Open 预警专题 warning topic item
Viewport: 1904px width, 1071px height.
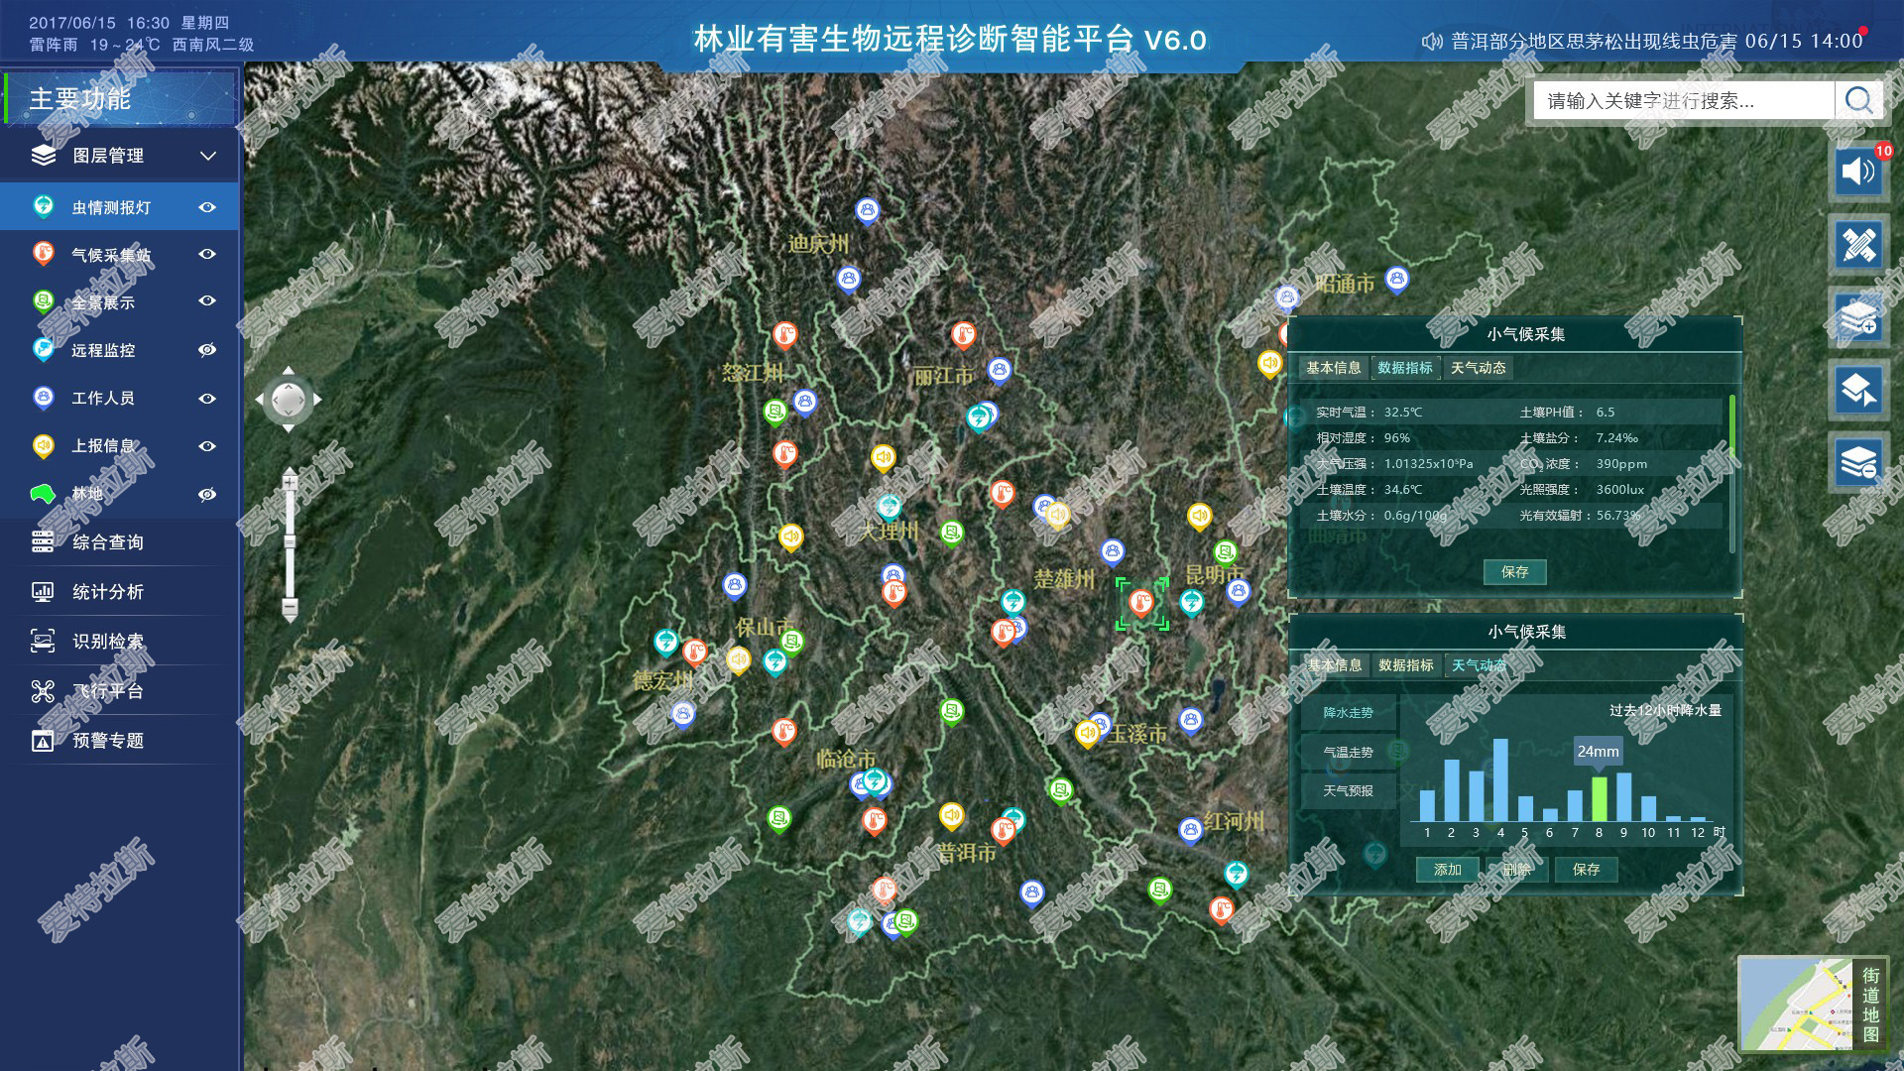click(107, 741)
